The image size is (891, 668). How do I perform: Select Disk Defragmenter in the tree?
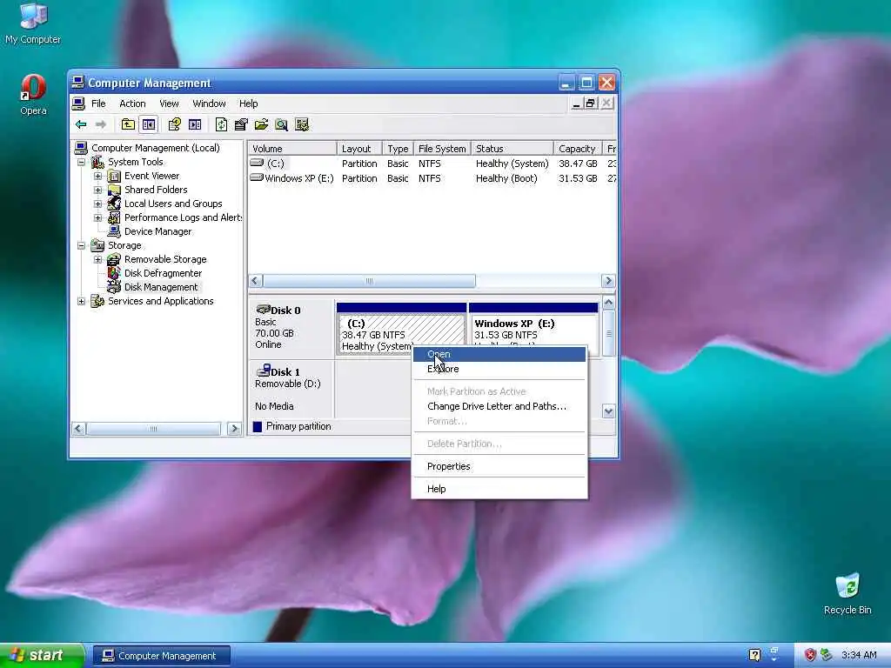[163, 273]
